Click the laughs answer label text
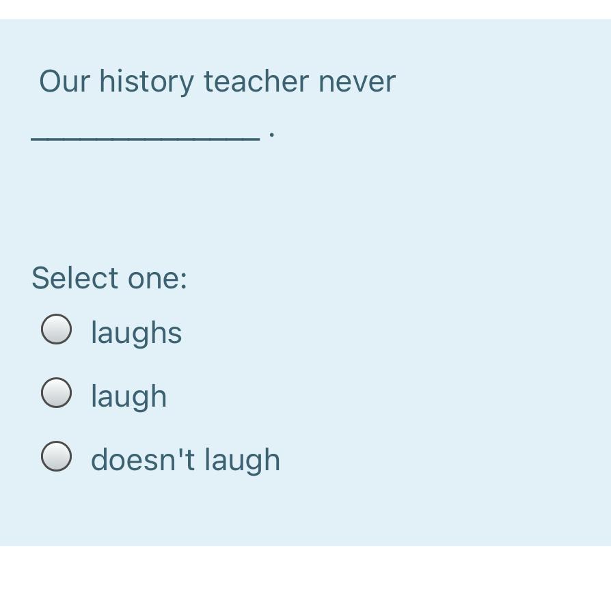The image size is (611, 611). (136, 333)
